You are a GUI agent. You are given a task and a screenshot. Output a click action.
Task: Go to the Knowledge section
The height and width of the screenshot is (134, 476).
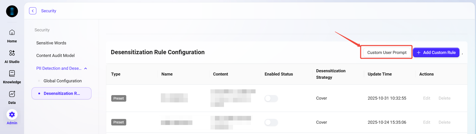point(12,74)
